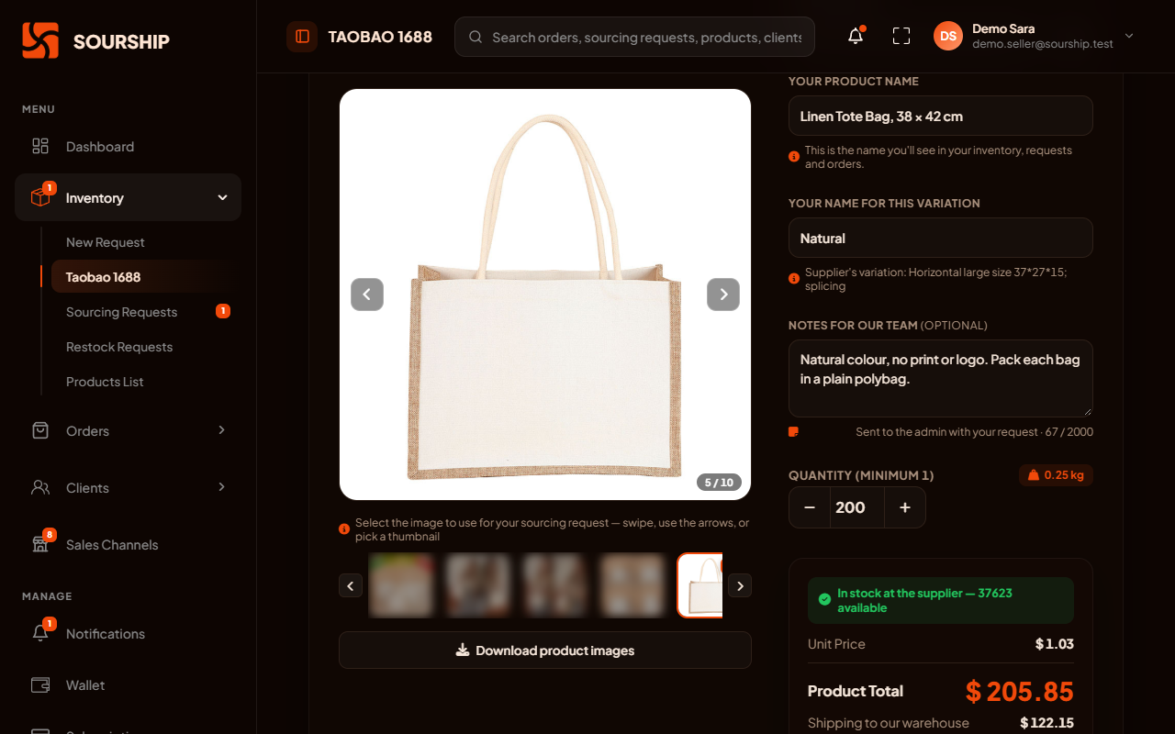Viewport: 1175px width, 734px height.
Task: Click the Wallet icon in sidebar
Action: [40, 685]
